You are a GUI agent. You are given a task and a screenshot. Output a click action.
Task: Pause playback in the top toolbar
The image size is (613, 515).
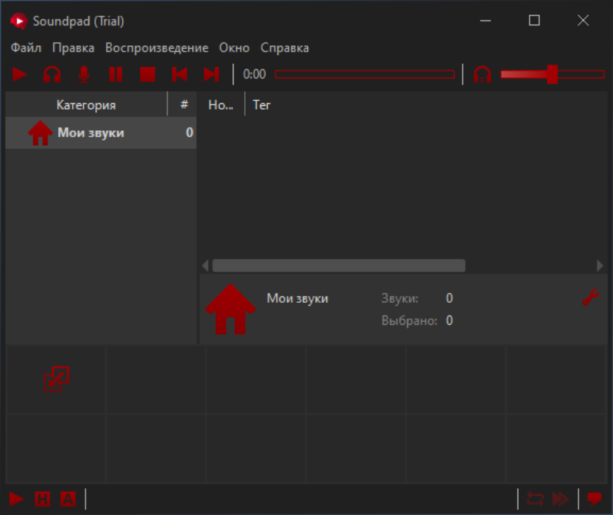click(115, 74)
